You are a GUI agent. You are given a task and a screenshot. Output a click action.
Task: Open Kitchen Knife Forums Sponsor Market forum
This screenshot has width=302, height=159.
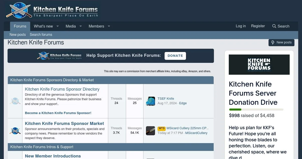(64, 123)
